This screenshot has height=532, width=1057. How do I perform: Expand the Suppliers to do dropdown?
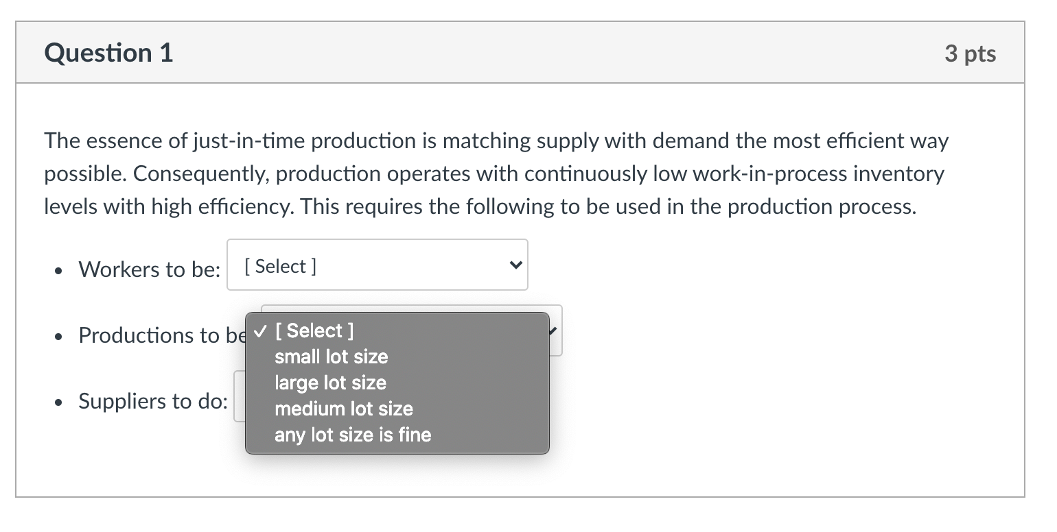tap(239, 398)
